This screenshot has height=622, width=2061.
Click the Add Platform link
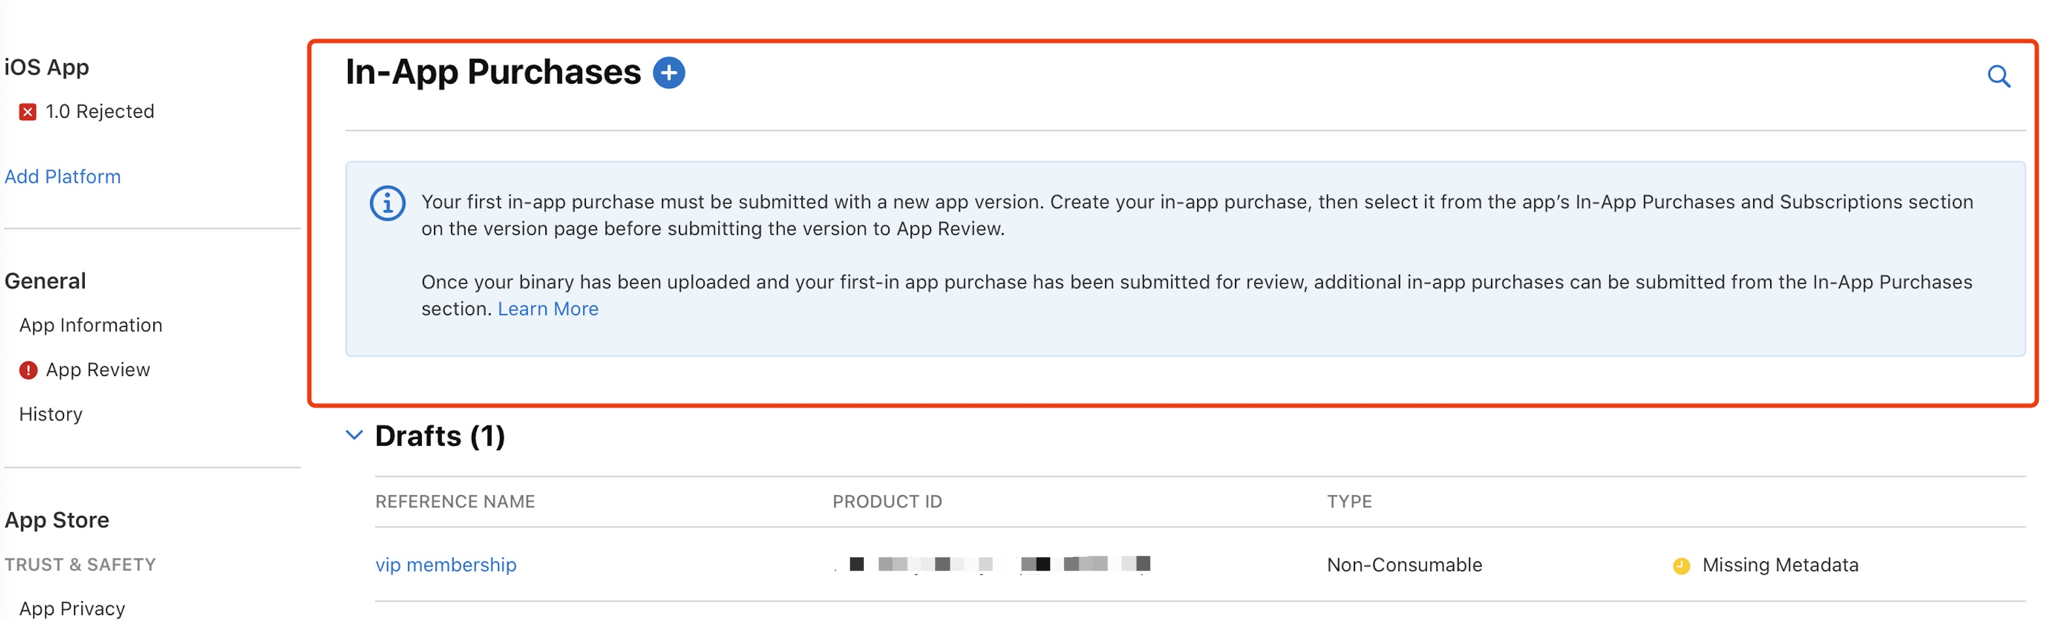click(62, 176)
